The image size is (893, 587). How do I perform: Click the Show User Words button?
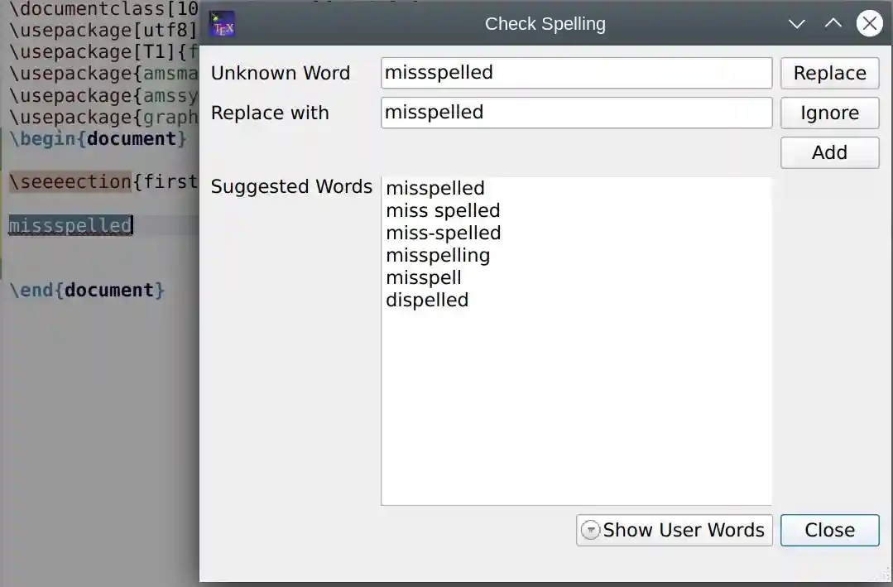pyautogui.click(x=683, y=530)
